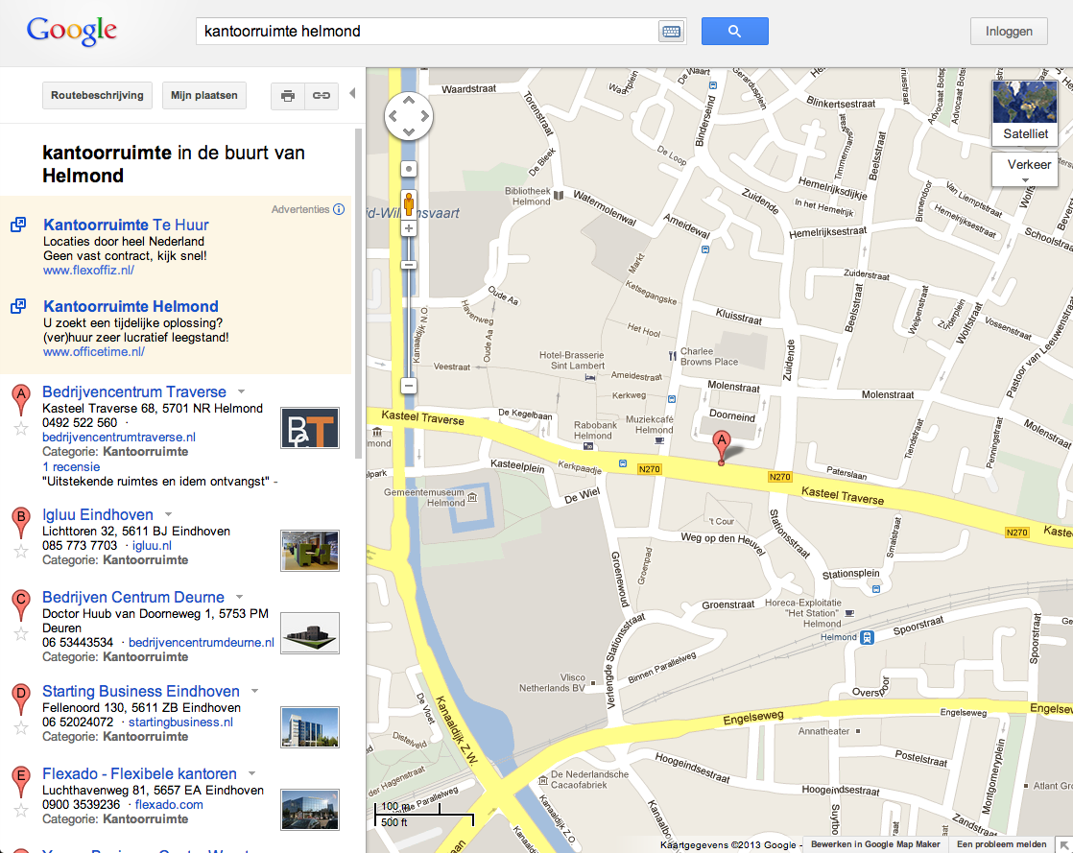Select the Pegman Street View figure
The width and height of the screenshot is (1073, 853).
(x=408, y=202)
